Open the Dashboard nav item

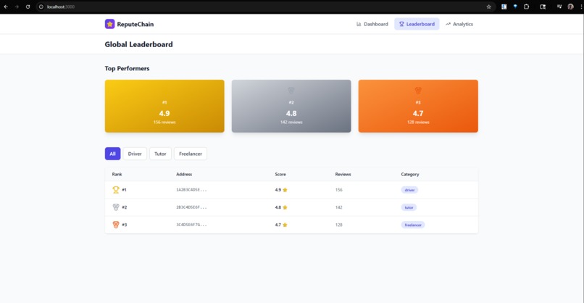[372, 24]
